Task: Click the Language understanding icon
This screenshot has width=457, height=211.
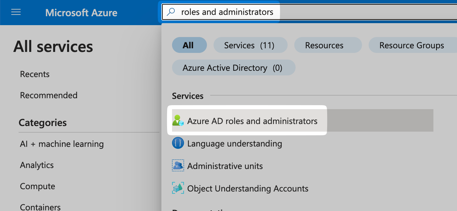Action: 178,143
